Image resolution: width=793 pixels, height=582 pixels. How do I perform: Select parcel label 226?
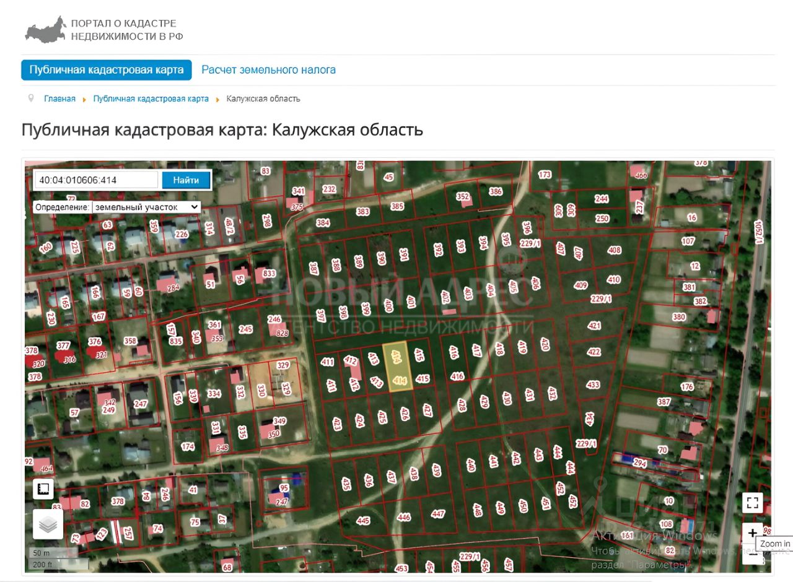pyautogui.click(x=182, y=234)
